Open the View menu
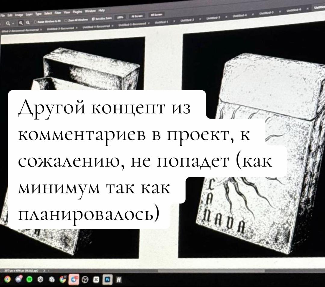This screenshot has height=287, width=325. coord(66,12)
